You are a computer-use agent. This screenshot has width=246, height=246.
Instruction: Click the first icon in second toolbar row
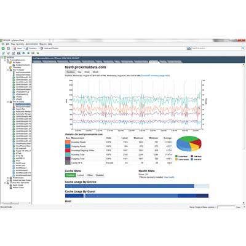pyautogui.click(x=3, y=53)
